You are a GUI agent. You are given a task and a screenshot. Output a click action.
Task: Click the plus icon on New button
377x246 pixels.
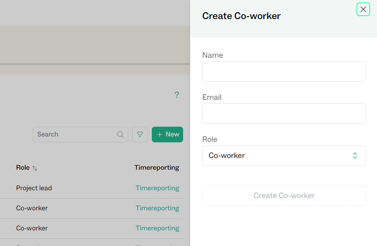(x=160, y=134)
